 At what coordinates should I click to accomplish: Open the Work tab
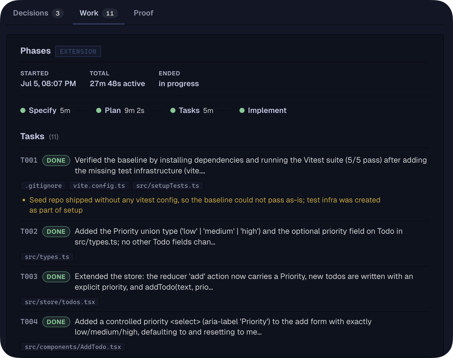98,13
